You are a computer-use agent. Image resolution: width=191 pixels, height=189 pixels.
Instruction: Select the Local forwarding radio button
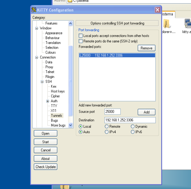tap(80, 126)
